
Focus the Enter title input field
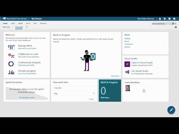74,88
